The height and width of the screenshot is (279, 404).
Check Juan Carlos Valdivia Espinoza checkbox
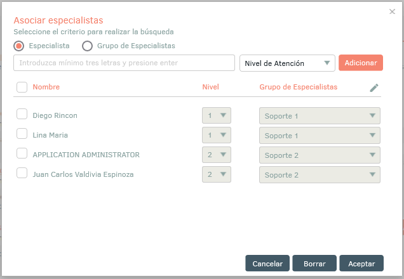[x=22, y=173]
